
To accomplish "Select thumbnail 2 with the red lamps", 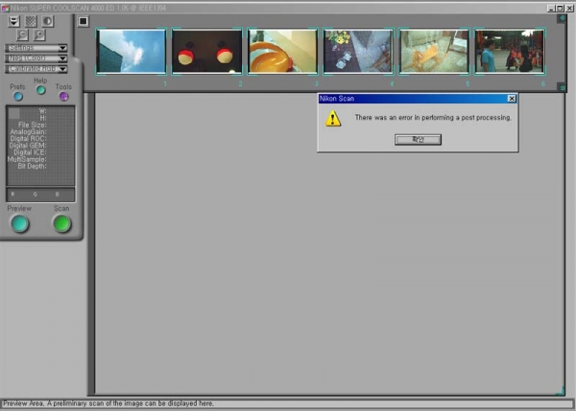I will 206,51.
